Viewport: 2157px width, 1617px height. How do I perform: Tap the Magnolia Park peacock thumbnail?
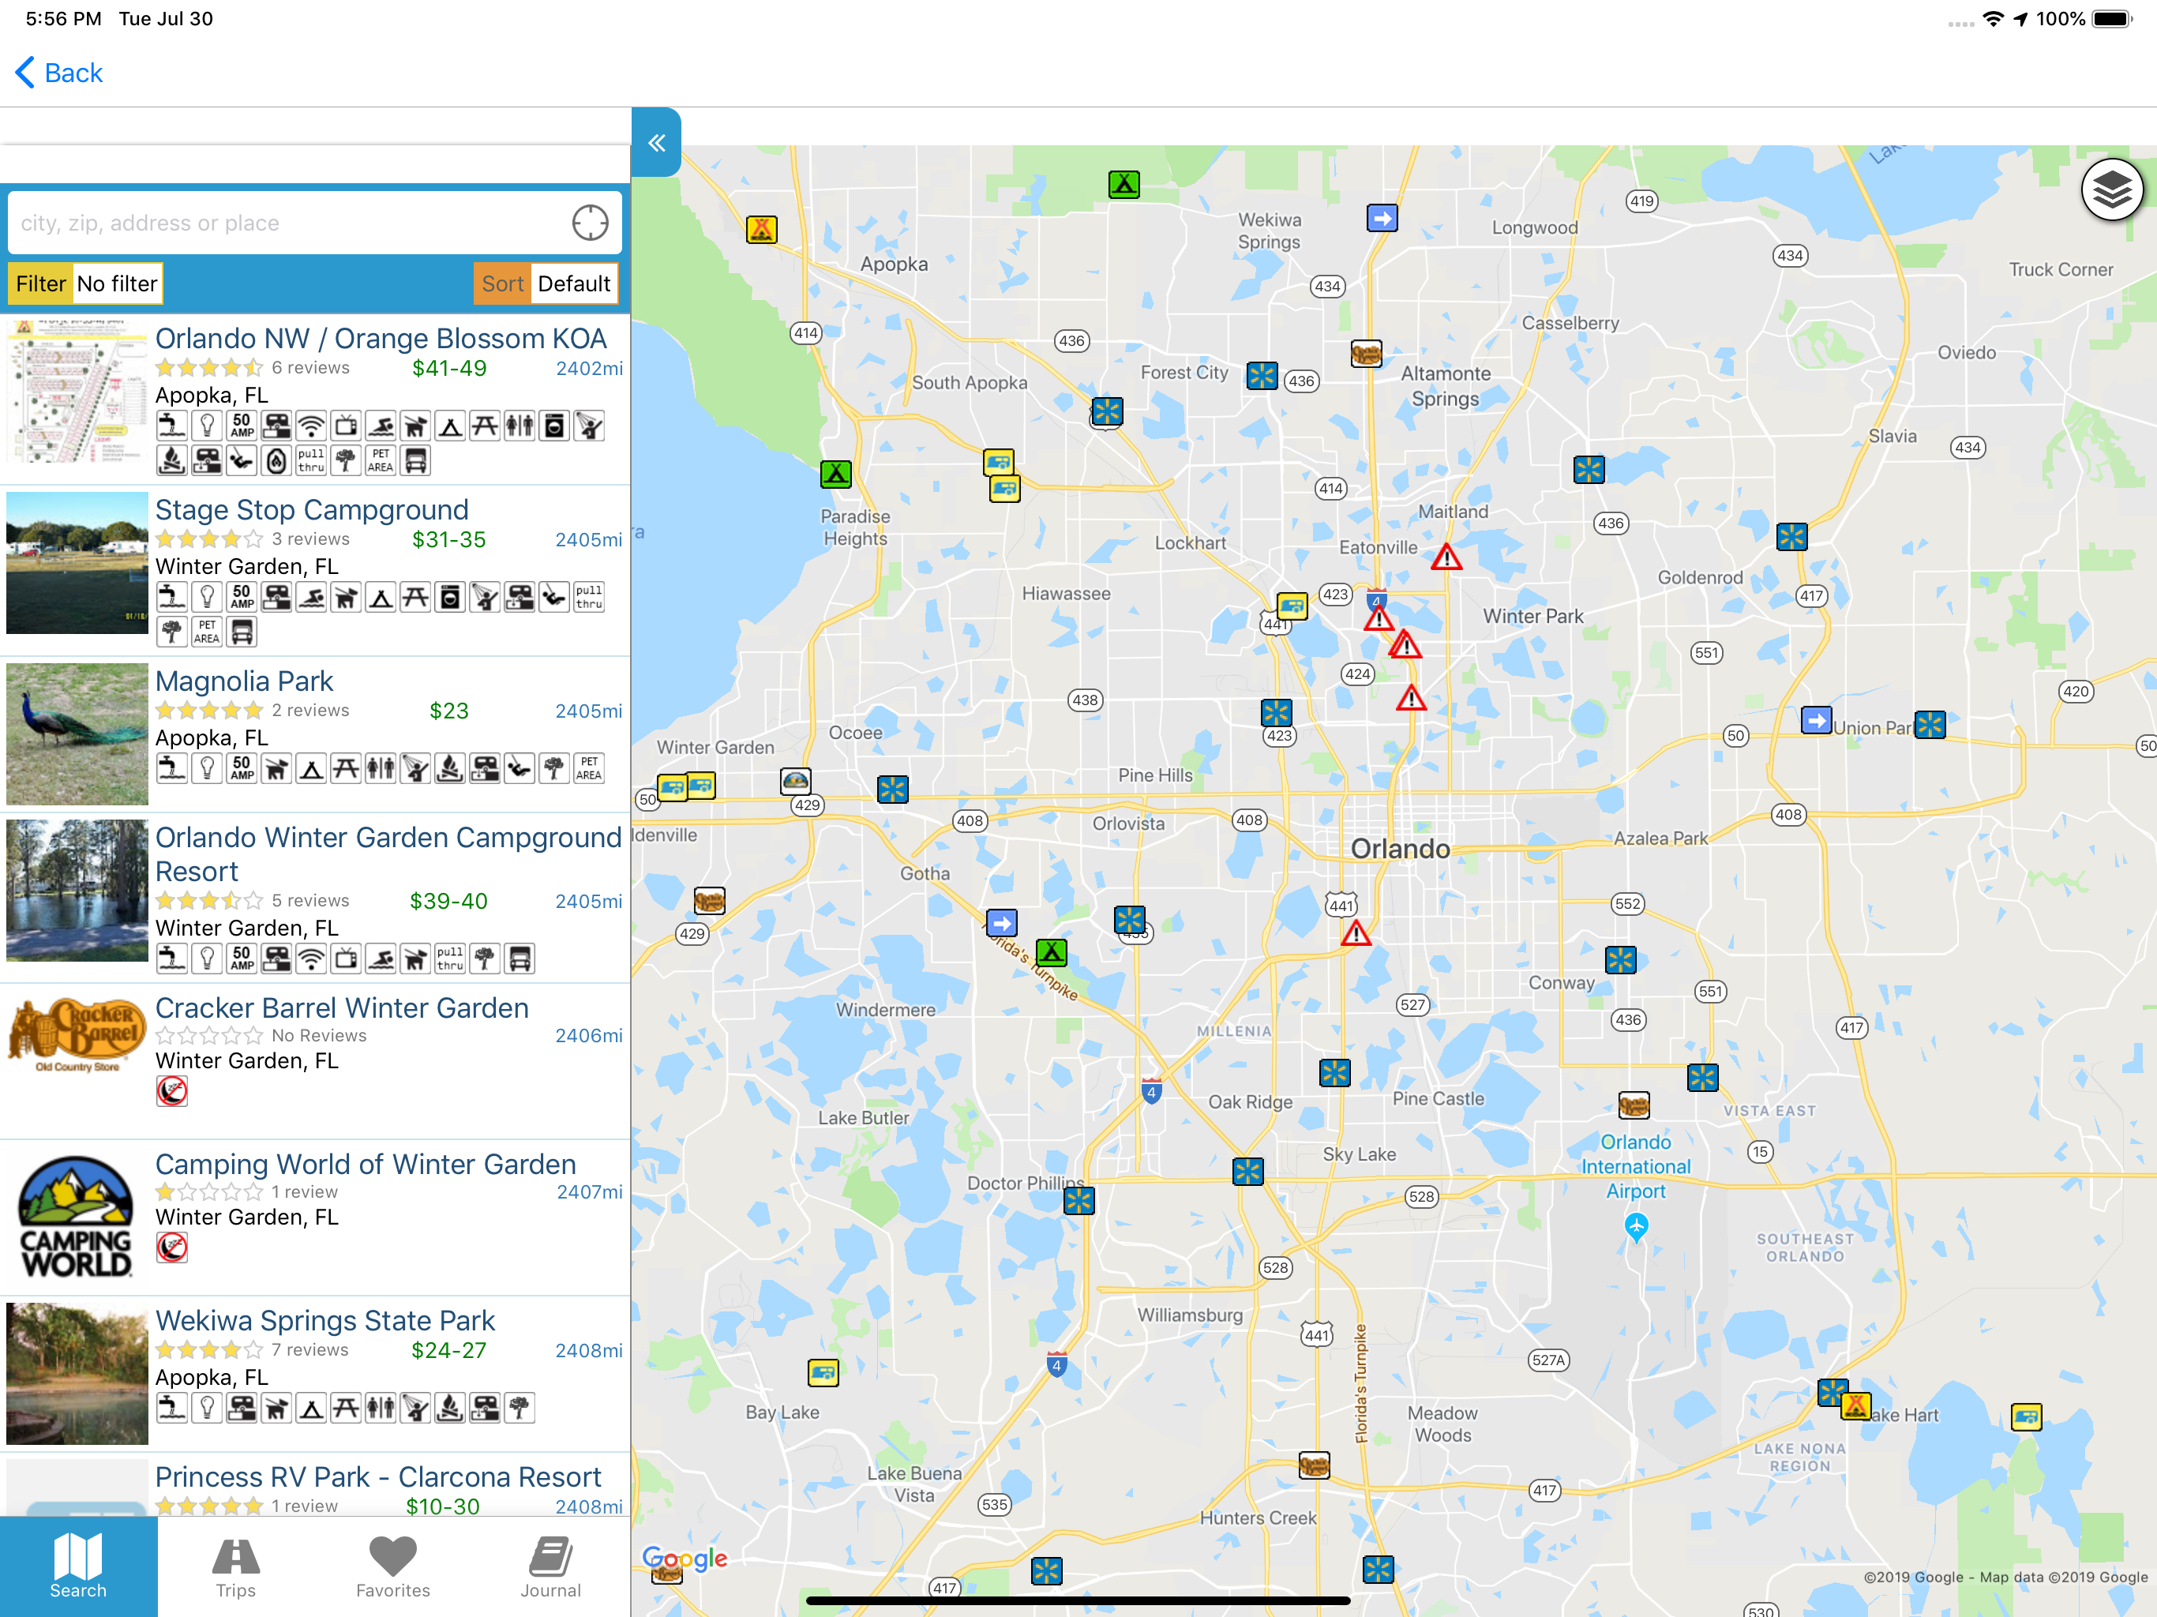[x=77, y=734]
